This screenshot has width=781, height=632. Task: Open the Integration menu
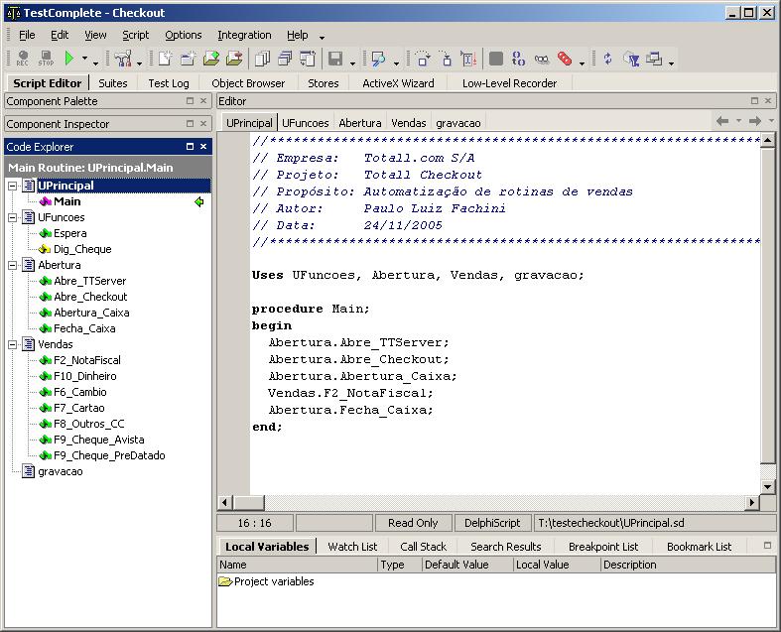tap(244, 36)
